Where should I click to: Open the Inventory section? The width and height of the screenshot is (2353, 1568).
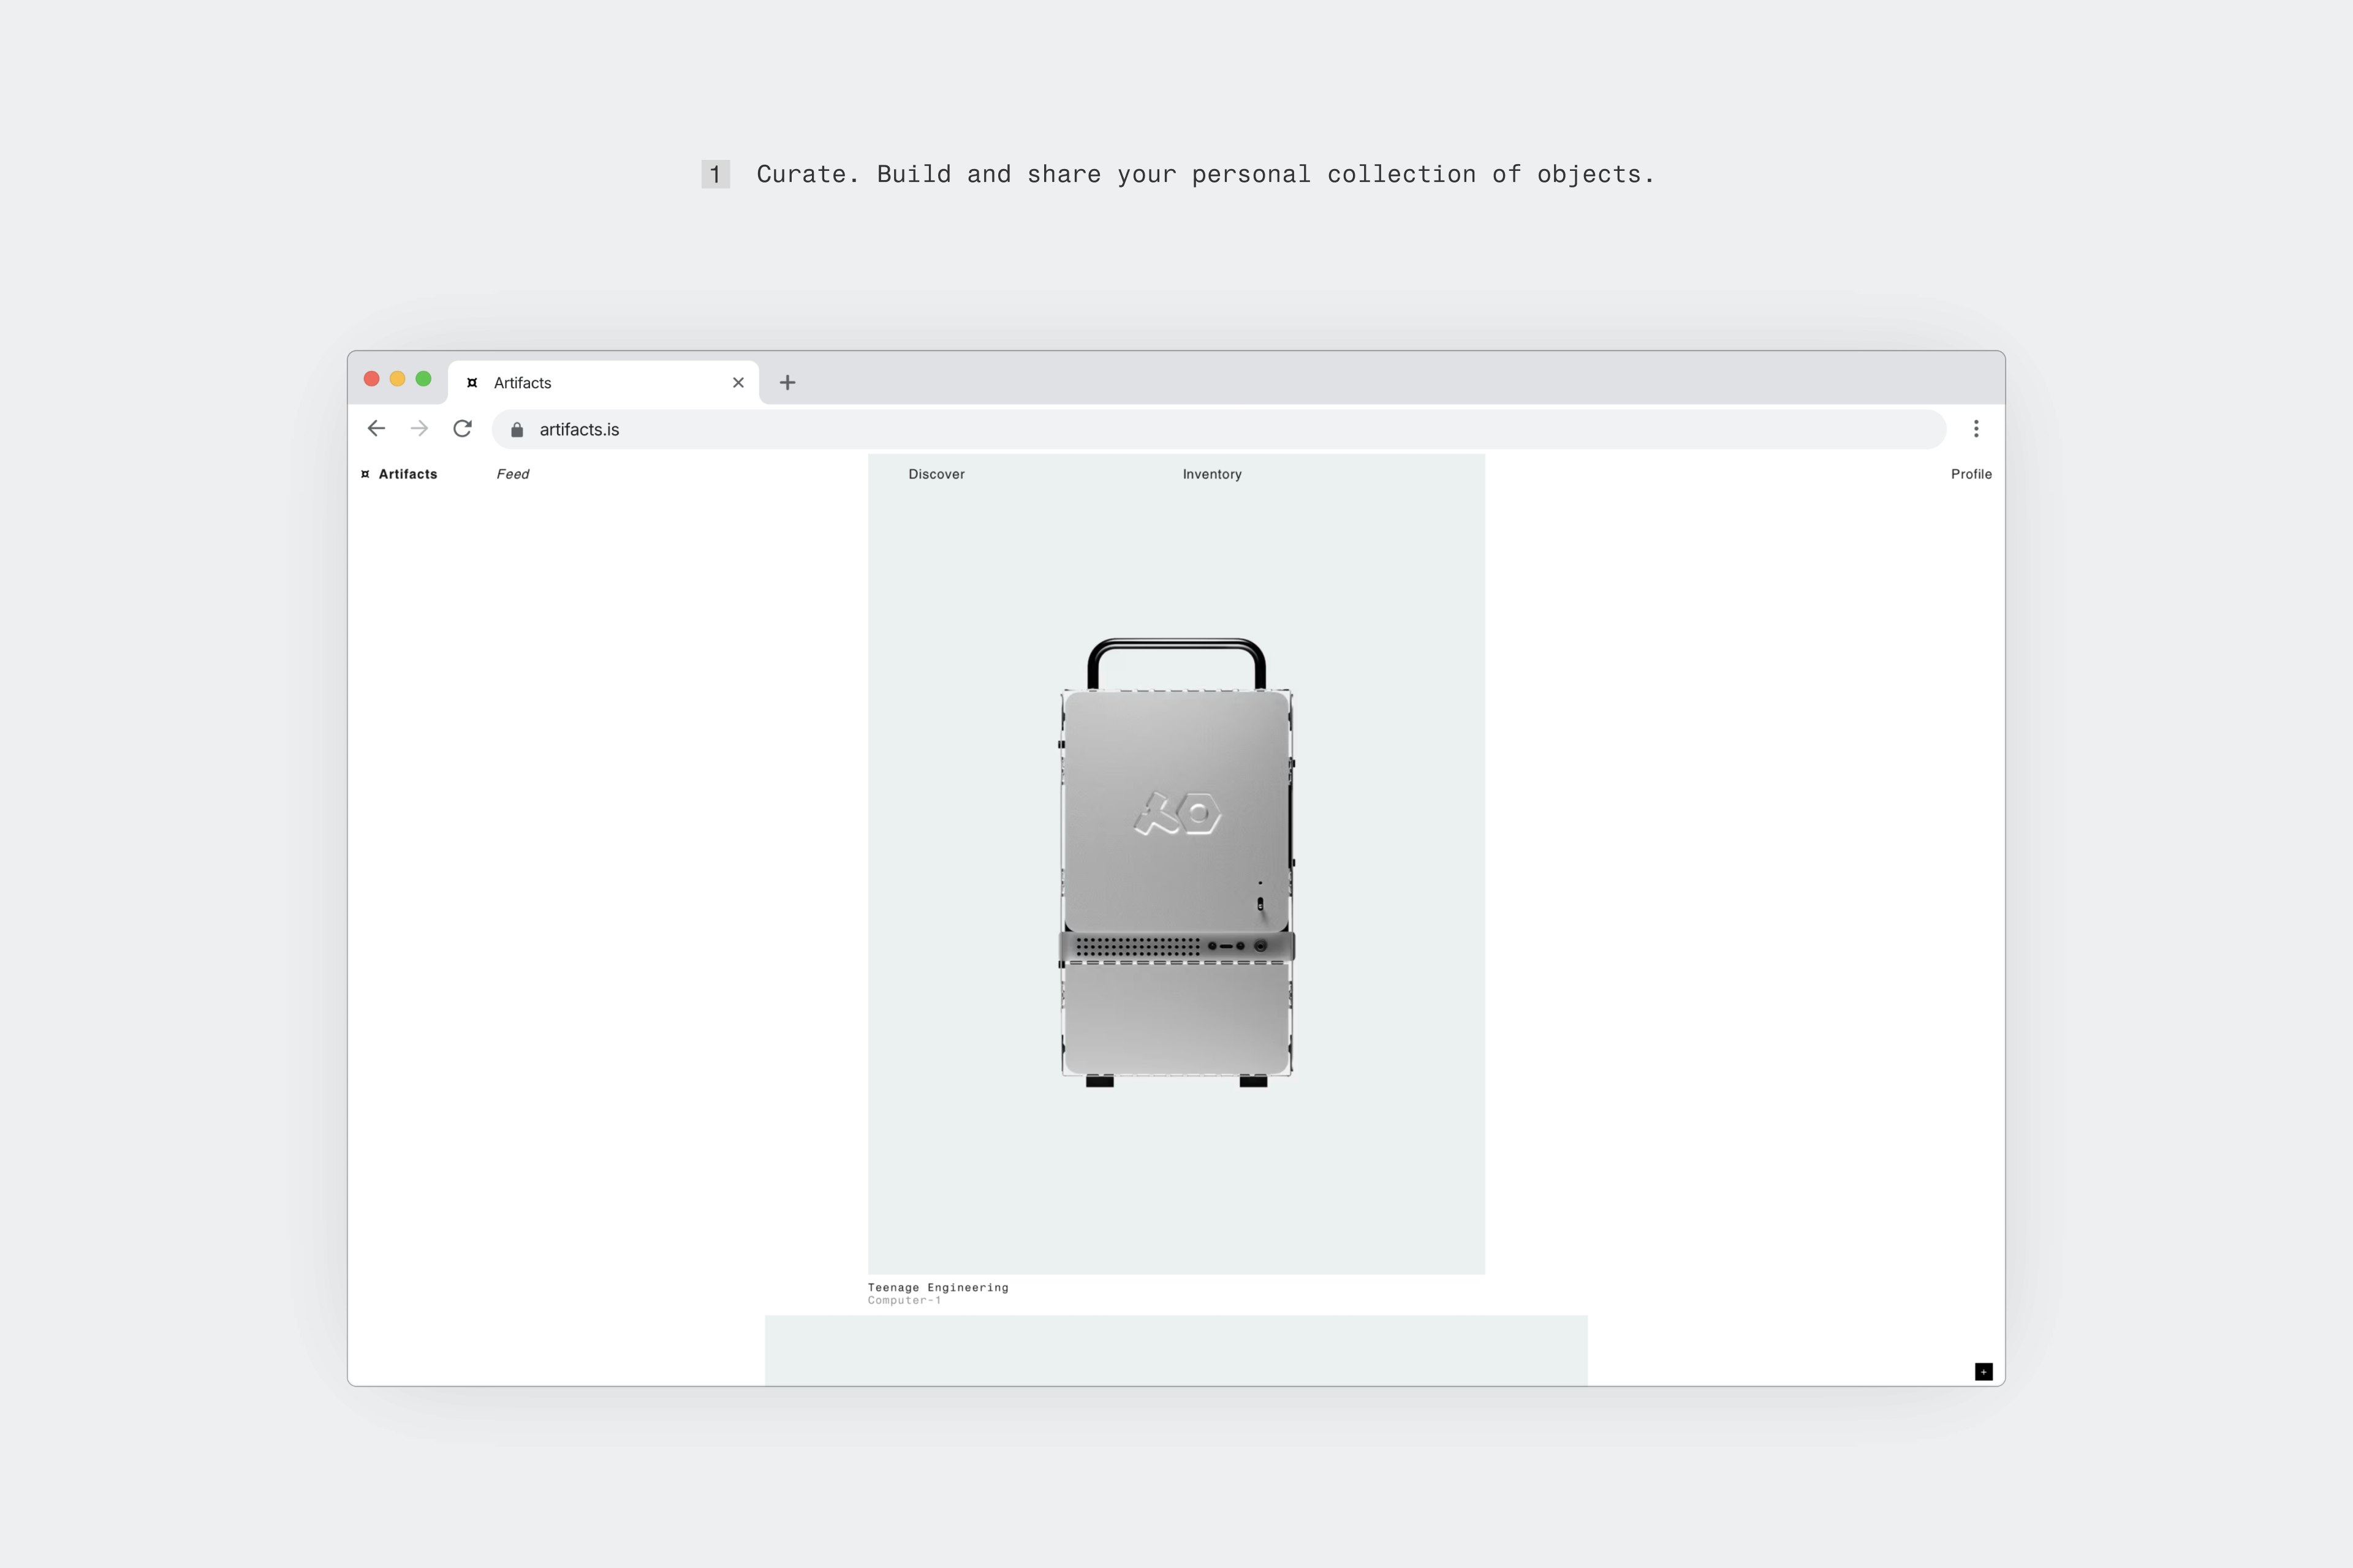point(1213,474)
